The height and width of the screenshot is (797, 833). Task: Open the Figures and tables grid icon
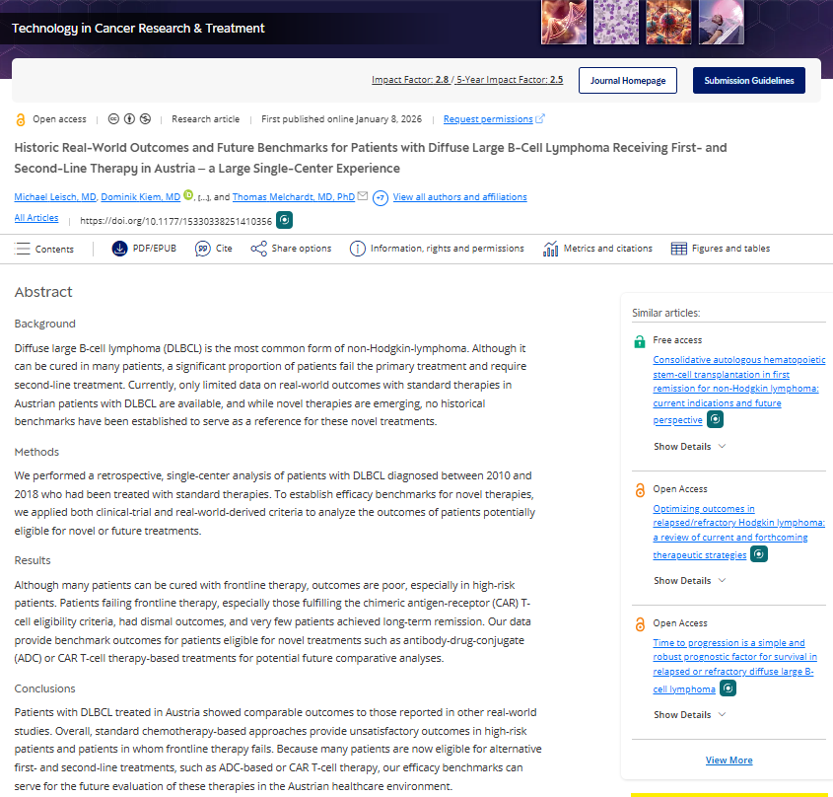680,248
